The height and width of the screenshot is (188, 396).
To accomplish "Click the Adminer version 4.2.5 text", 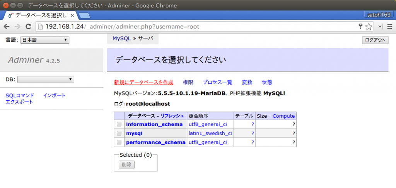I will tap(53, 61).
